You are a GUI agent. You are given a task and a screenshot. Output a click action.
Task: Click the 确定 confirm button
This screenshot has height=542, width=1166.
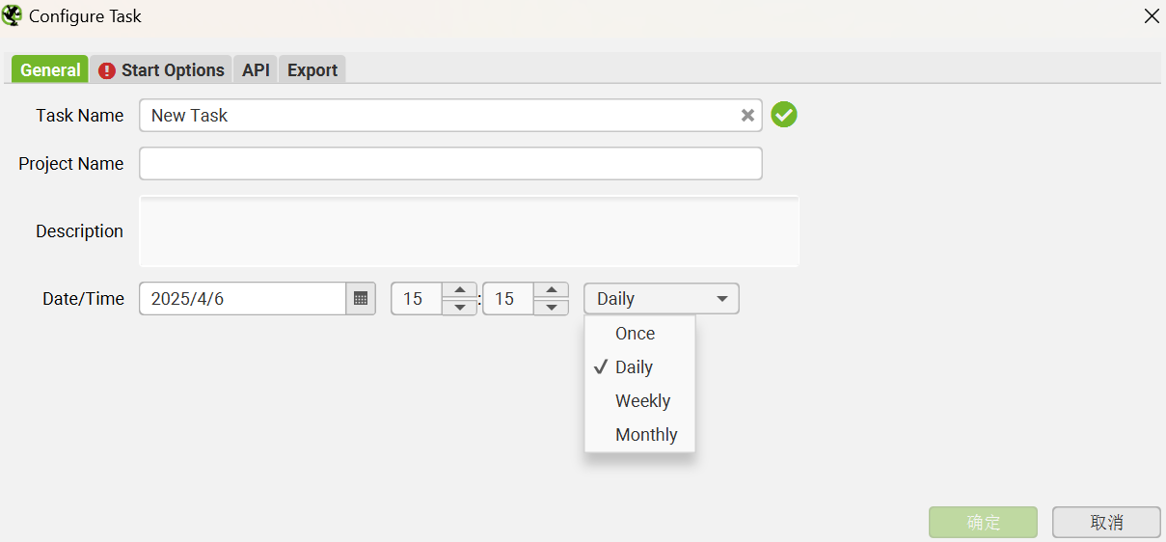(x=984, y=522)
